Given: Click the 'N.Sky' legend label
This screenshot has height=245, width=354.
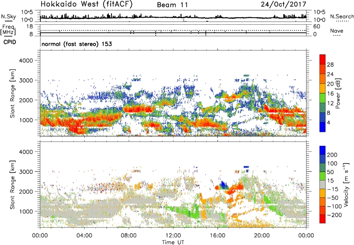Looking at the screenshot, I should coord(8,16).
